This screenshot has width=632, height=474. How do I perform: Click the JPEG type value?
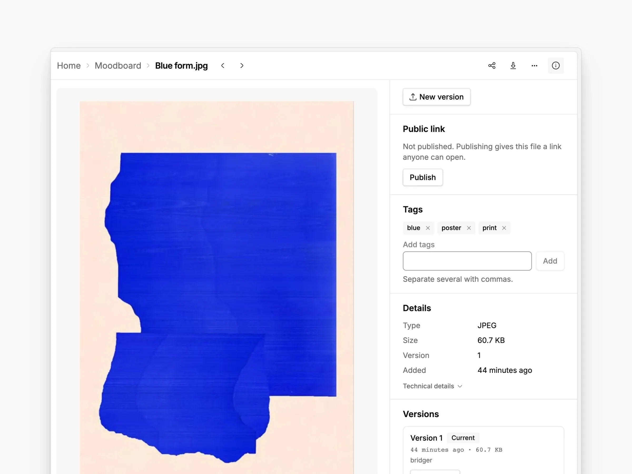click(x=487, y=325)
